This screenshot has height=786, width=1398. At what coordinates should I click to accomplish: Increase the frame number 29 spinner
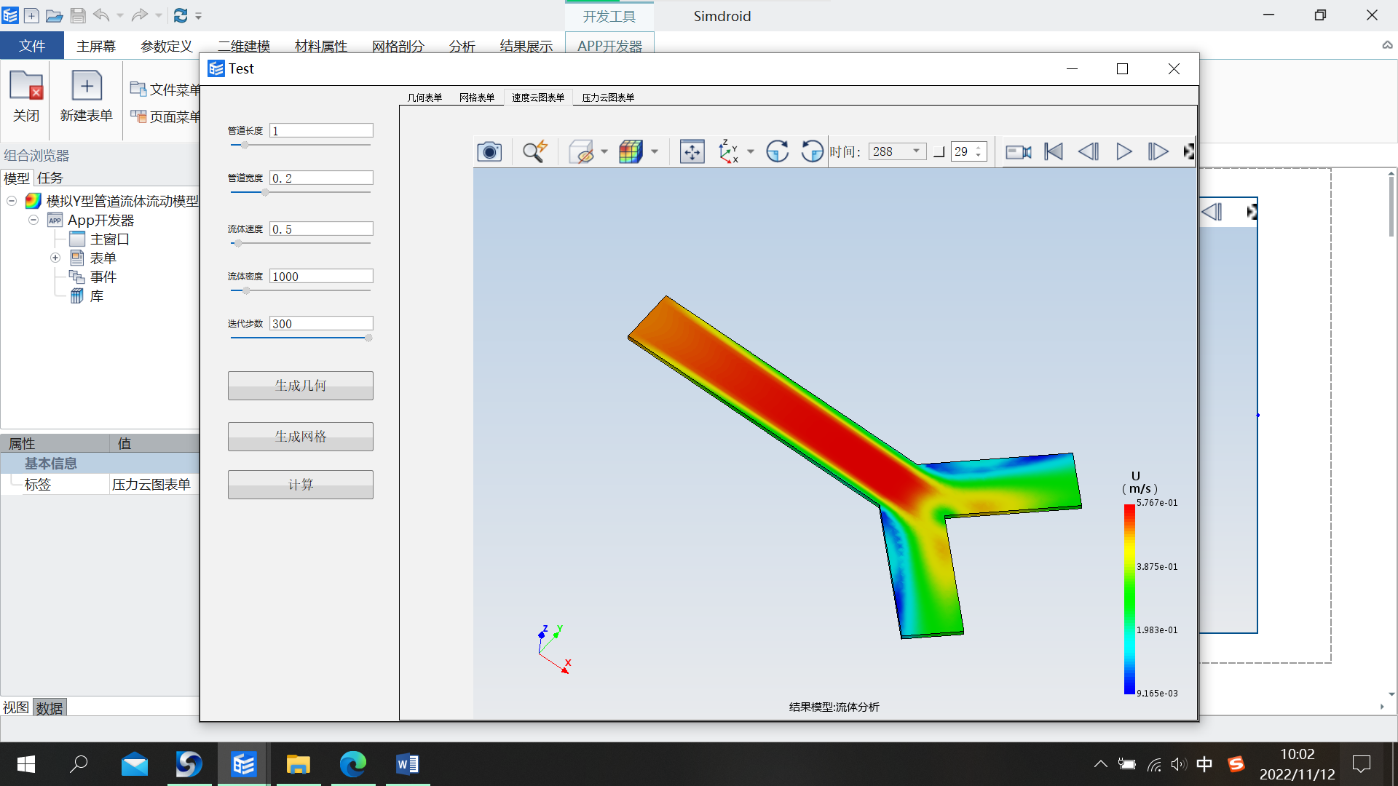[x=979, y=148]
